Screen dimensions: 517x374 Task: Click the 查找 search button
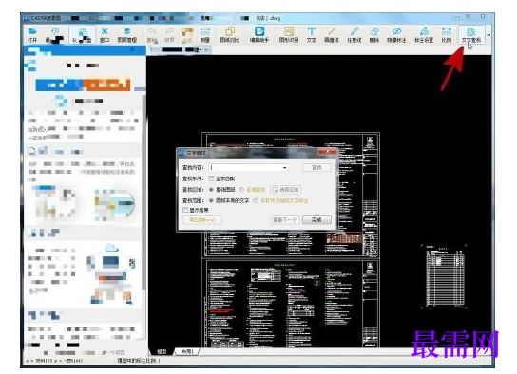316,168
